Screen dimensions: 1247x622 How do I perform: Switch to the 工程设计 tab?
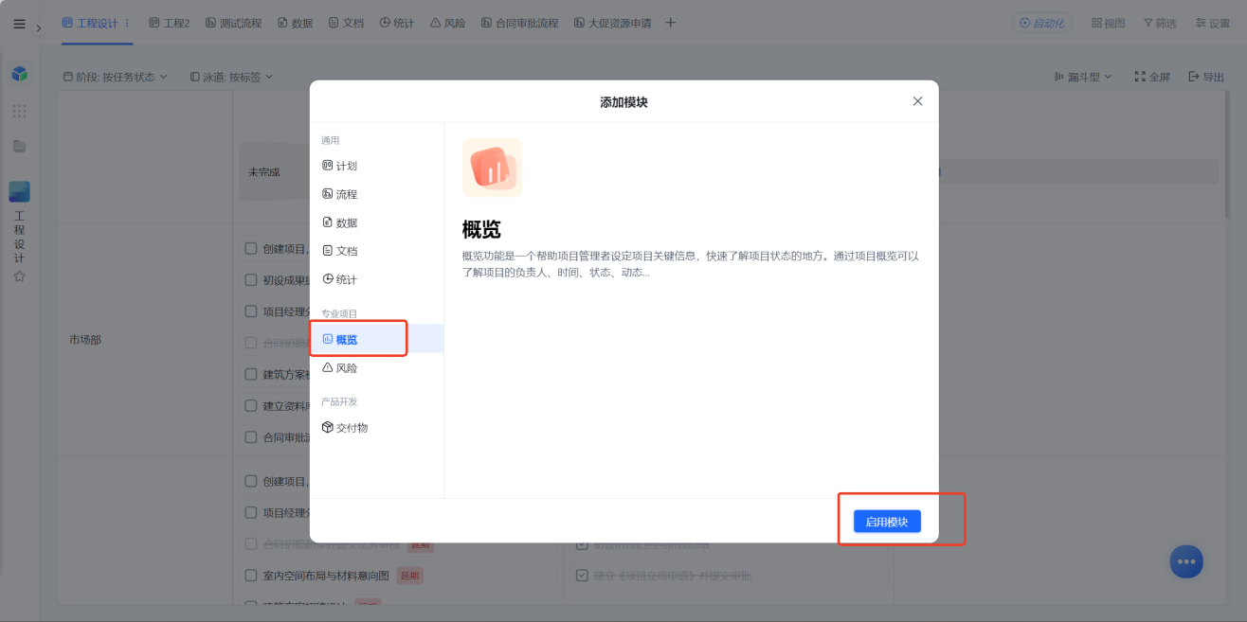tap(92, 23)
